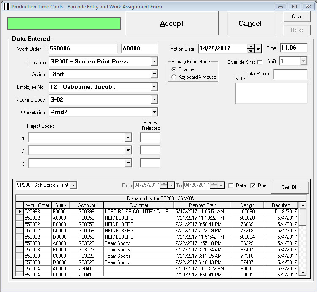
Task: Click the 550002 D0000 suffix cell
Action: click(x=61, y=237)
